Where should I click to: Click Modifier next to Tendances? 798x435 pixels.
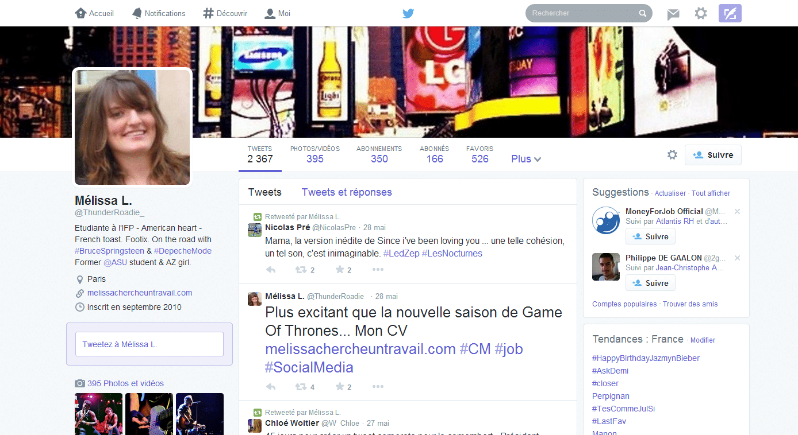(703, 340)
